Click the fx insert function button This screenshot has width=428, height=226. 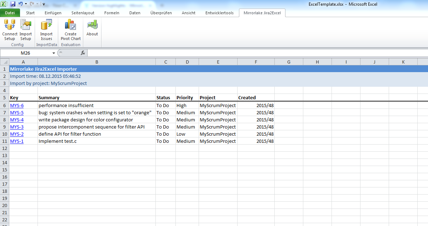click(83, 53)
